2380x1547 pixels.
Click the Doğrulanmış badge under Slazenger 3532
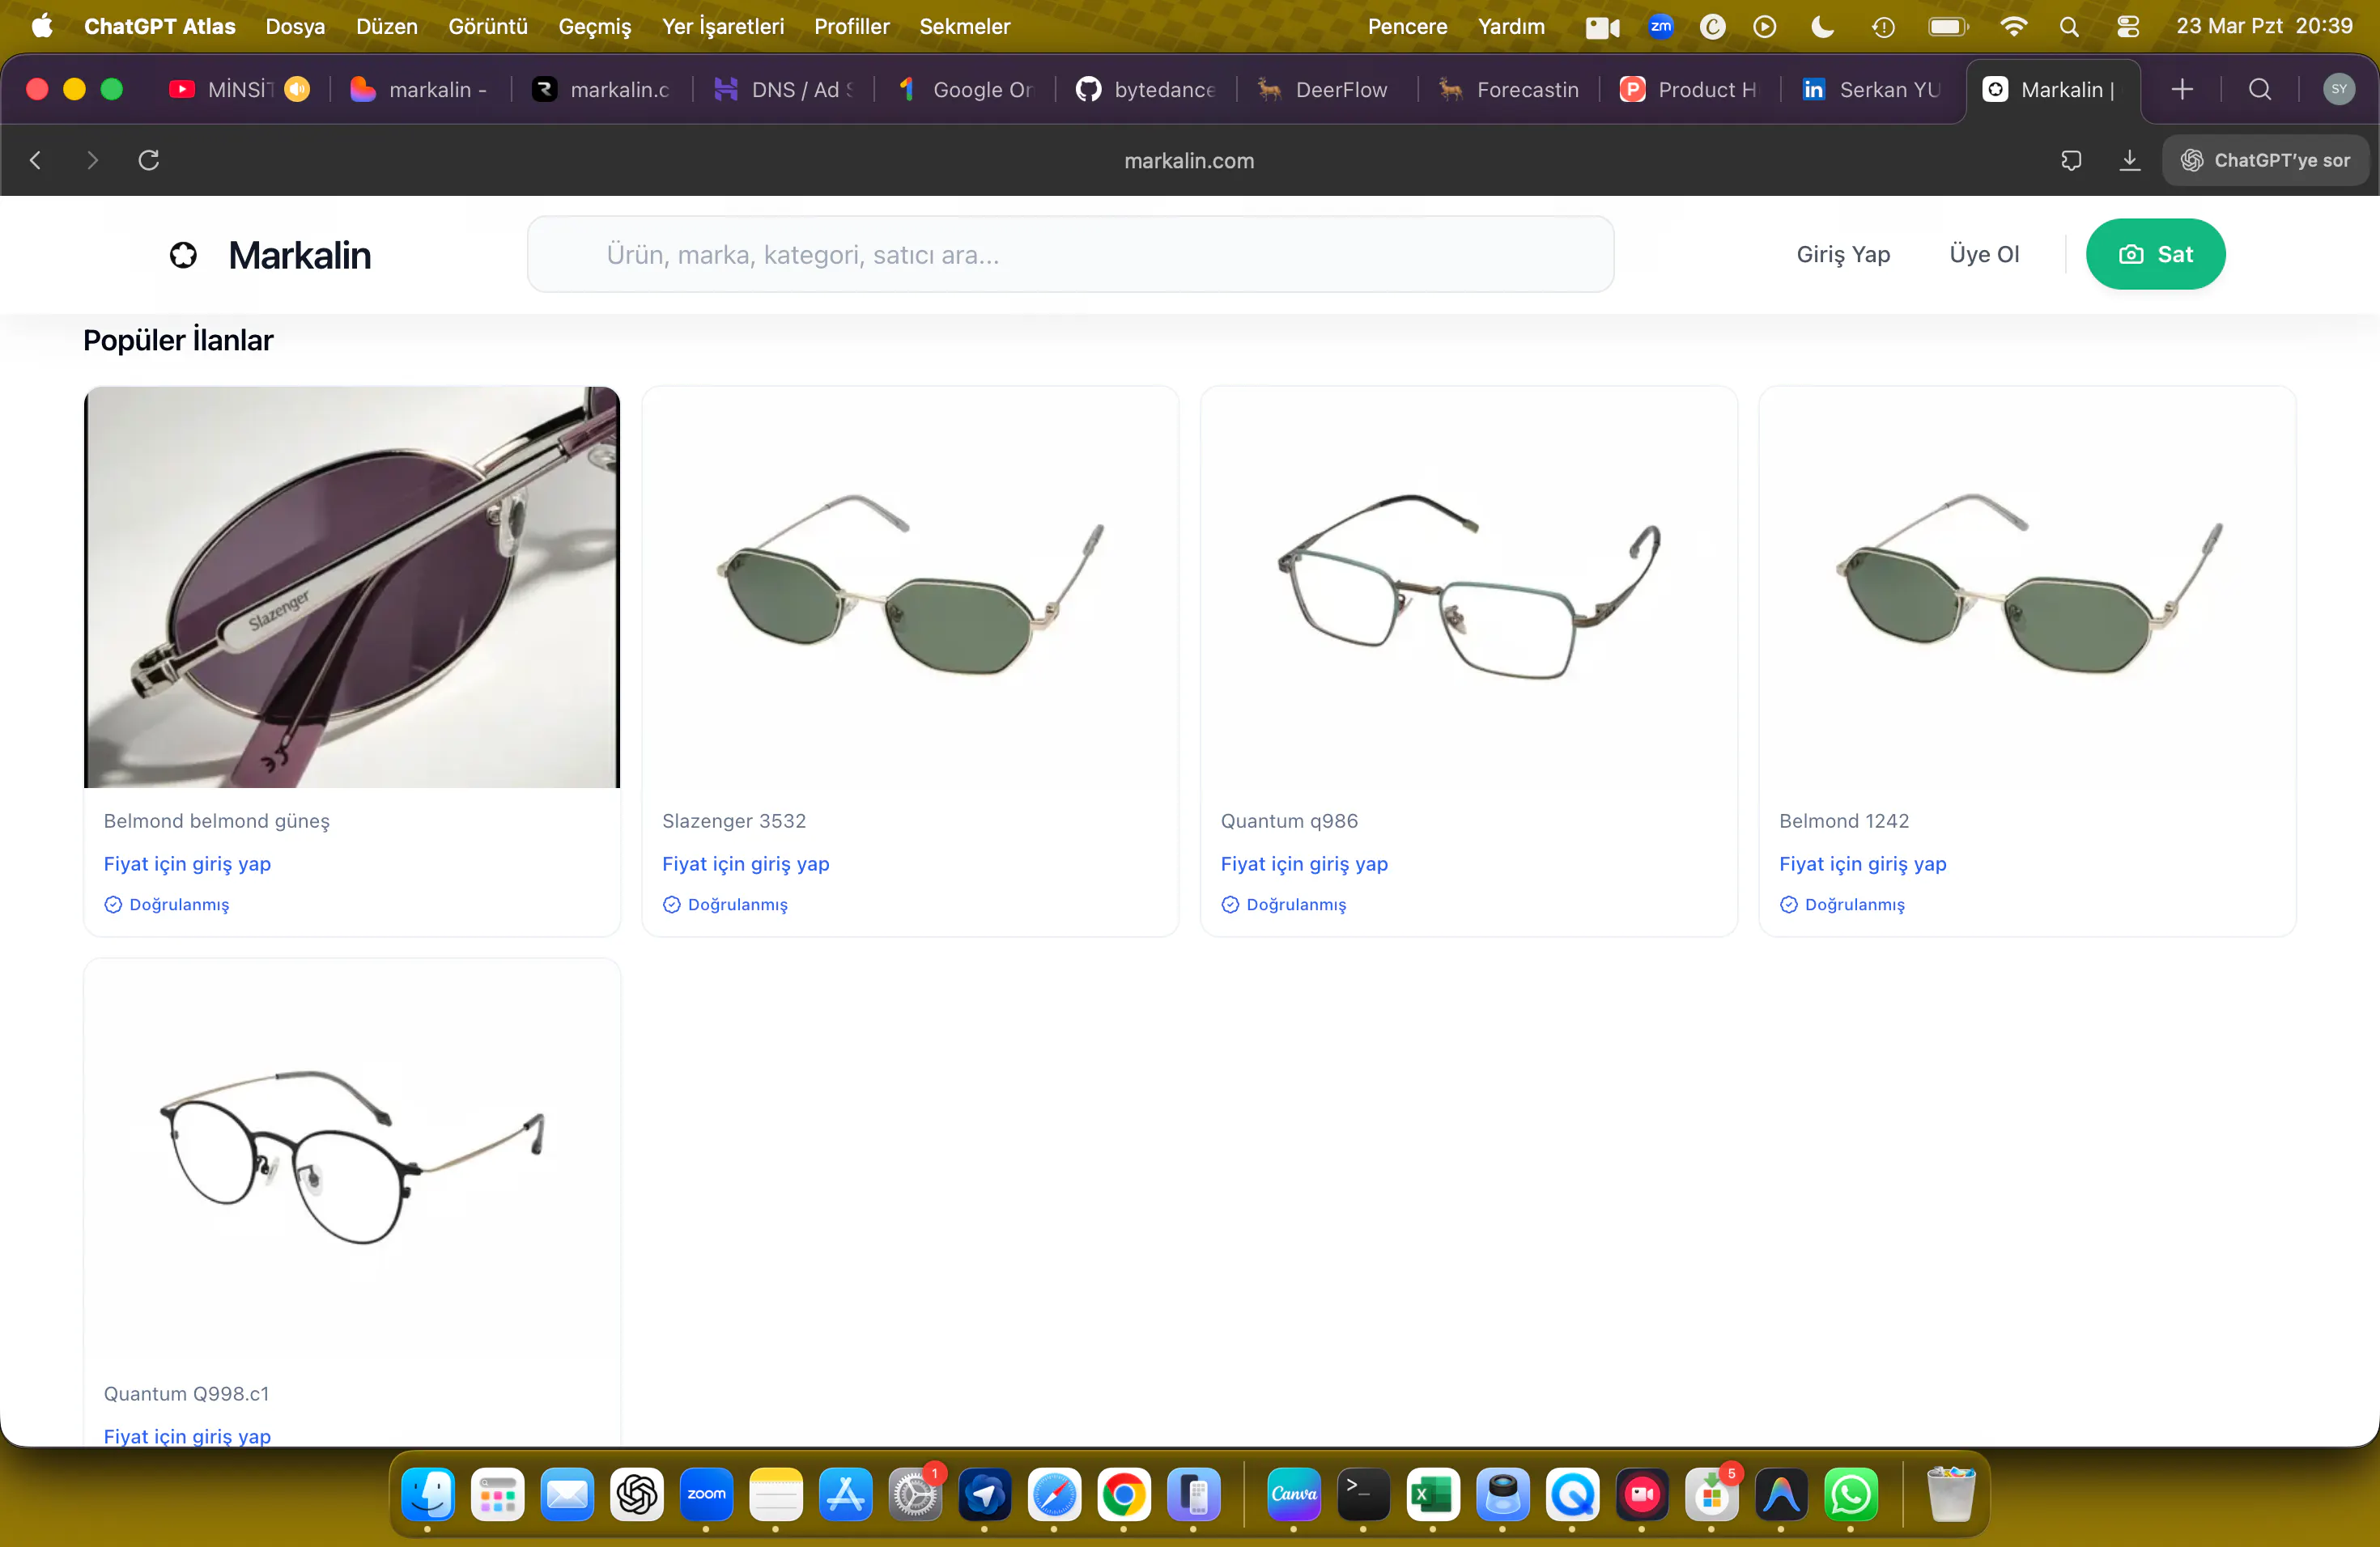(725, 905)
